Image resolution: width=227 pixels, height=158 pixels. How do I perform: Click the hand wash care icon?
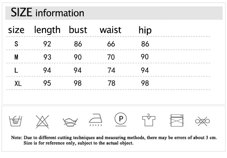point(16,121)
